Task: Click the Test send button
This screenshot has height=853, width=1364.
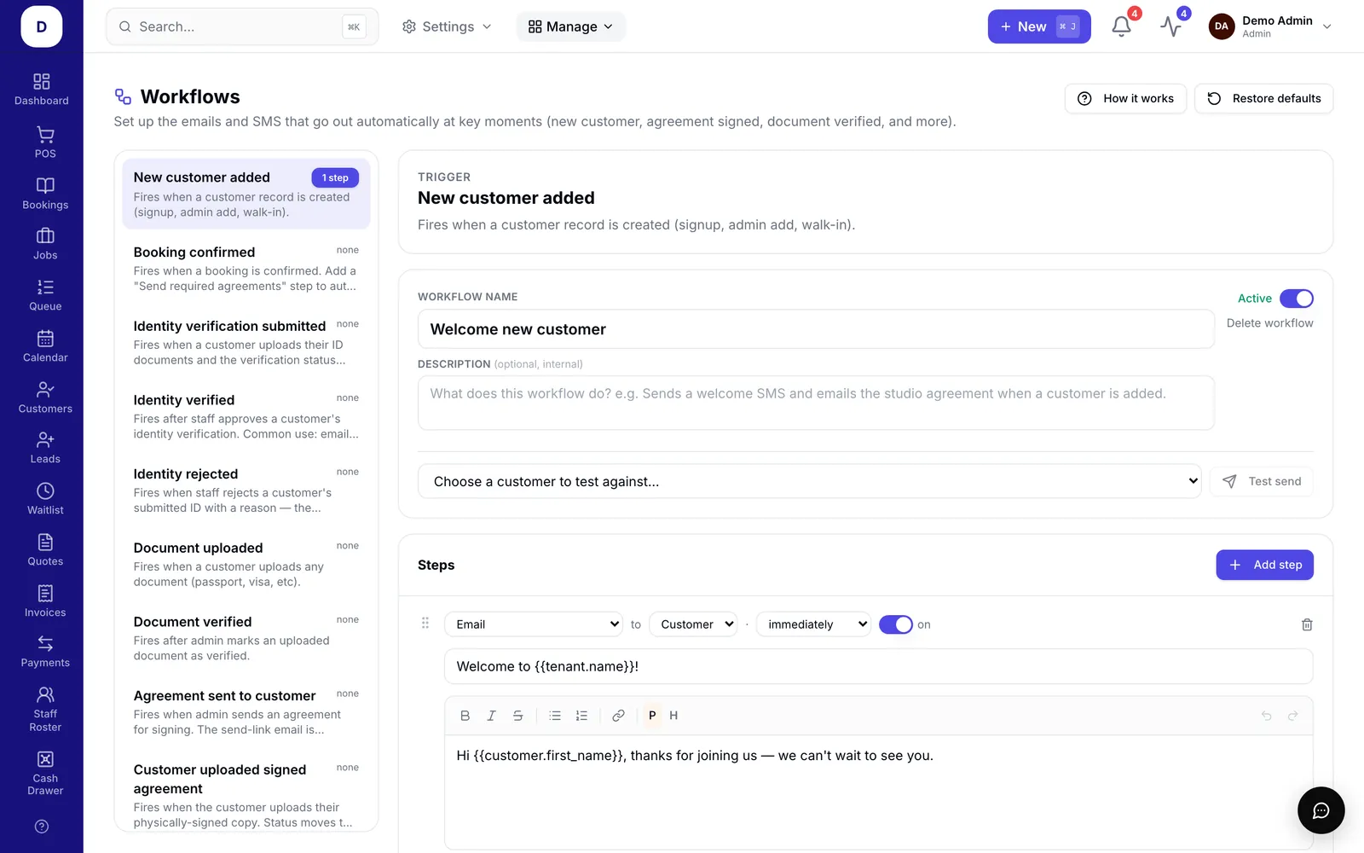Action: tap(1262, 481)
